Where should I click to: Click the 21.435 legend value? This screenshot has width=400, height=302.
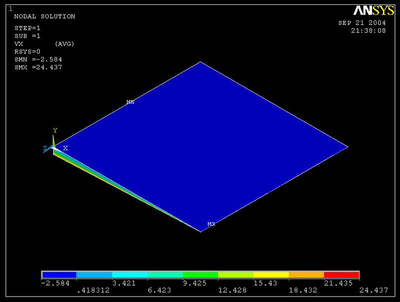338,283
